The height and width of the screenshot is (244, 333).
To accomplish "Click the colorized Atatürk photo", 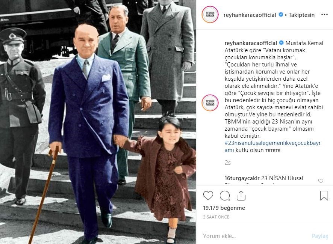I will coord(98,122).
